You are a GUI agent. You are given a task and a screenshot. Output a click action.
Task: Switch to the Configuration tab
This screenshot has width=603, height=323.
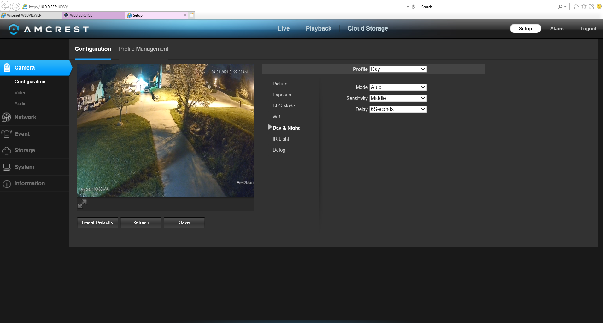93,49
